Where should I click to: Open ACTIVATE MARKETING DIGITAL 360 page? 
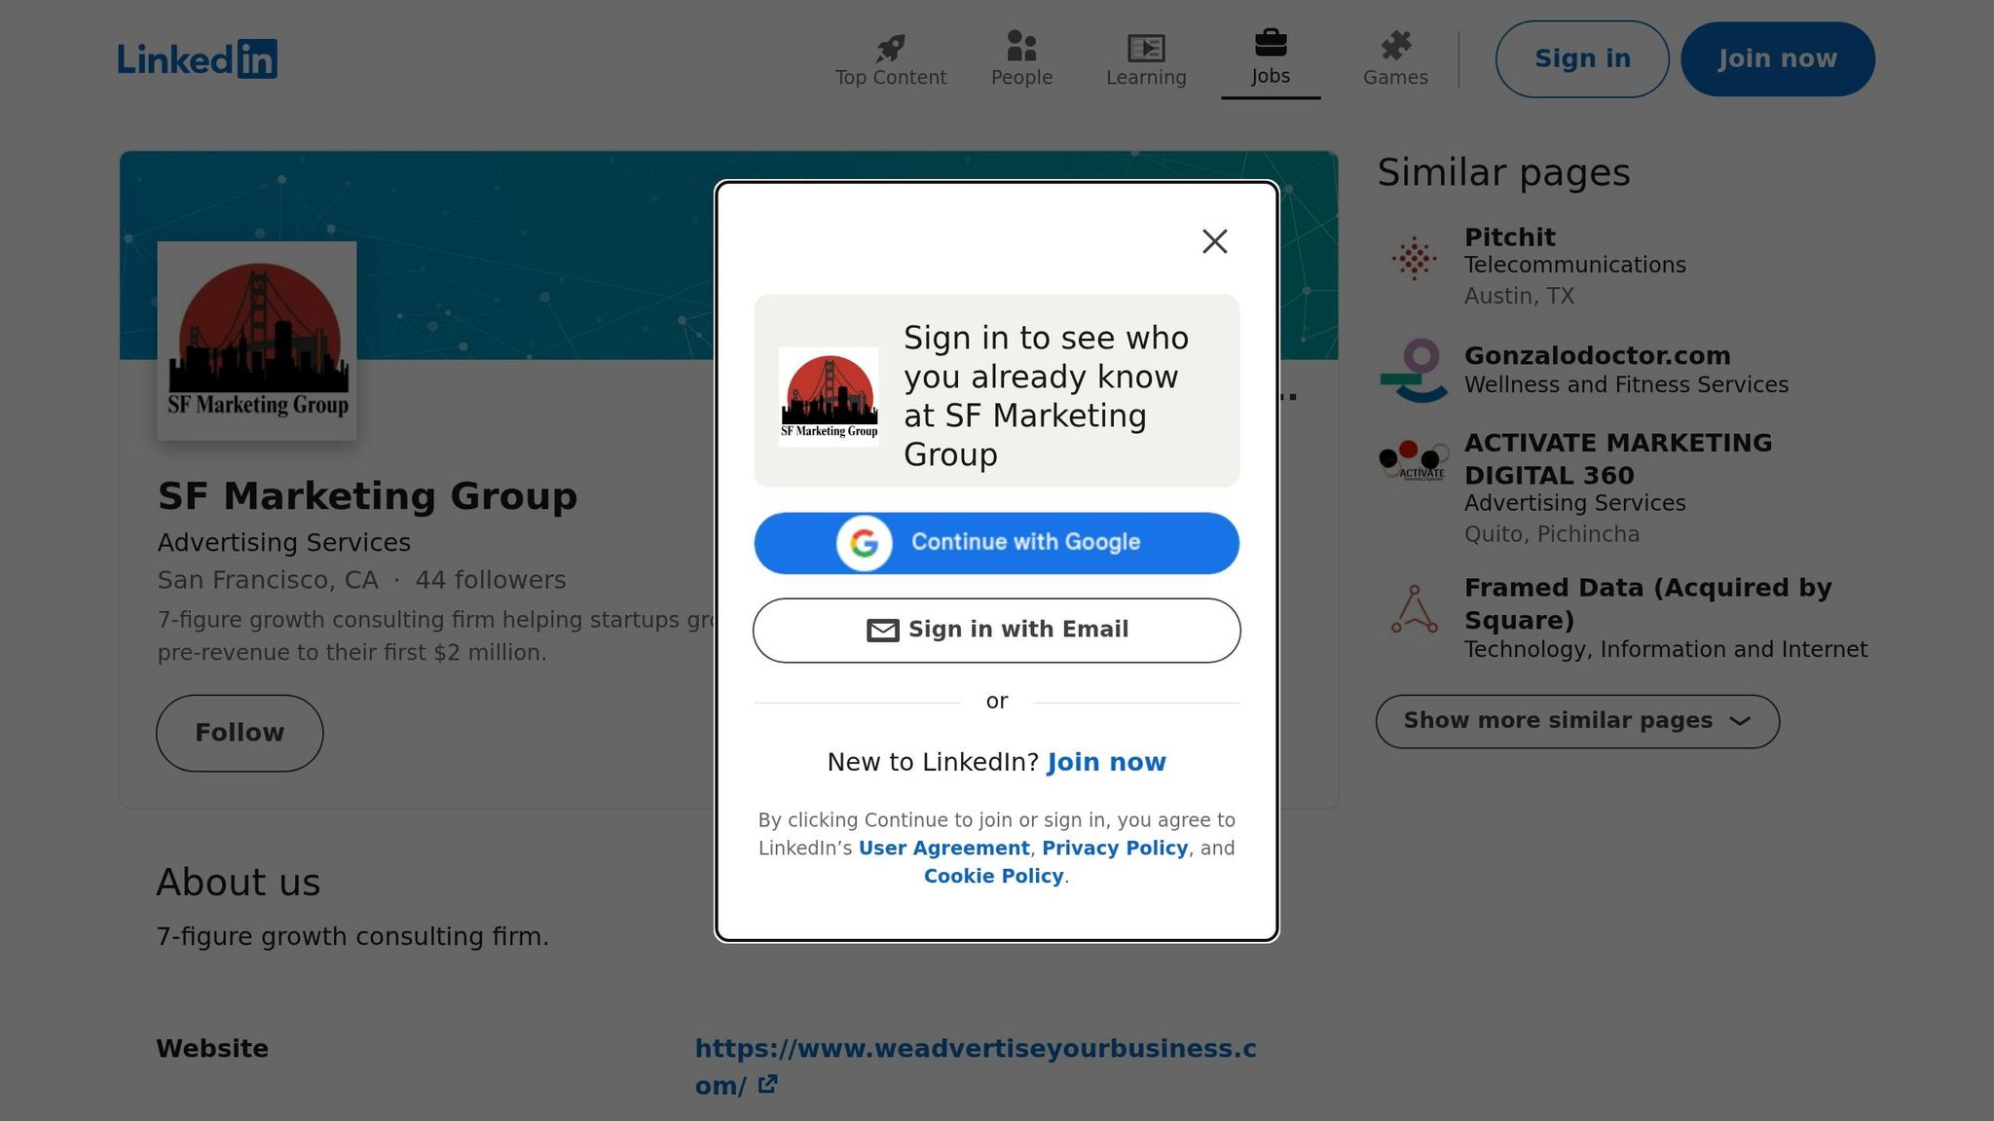click(1618, 459)
